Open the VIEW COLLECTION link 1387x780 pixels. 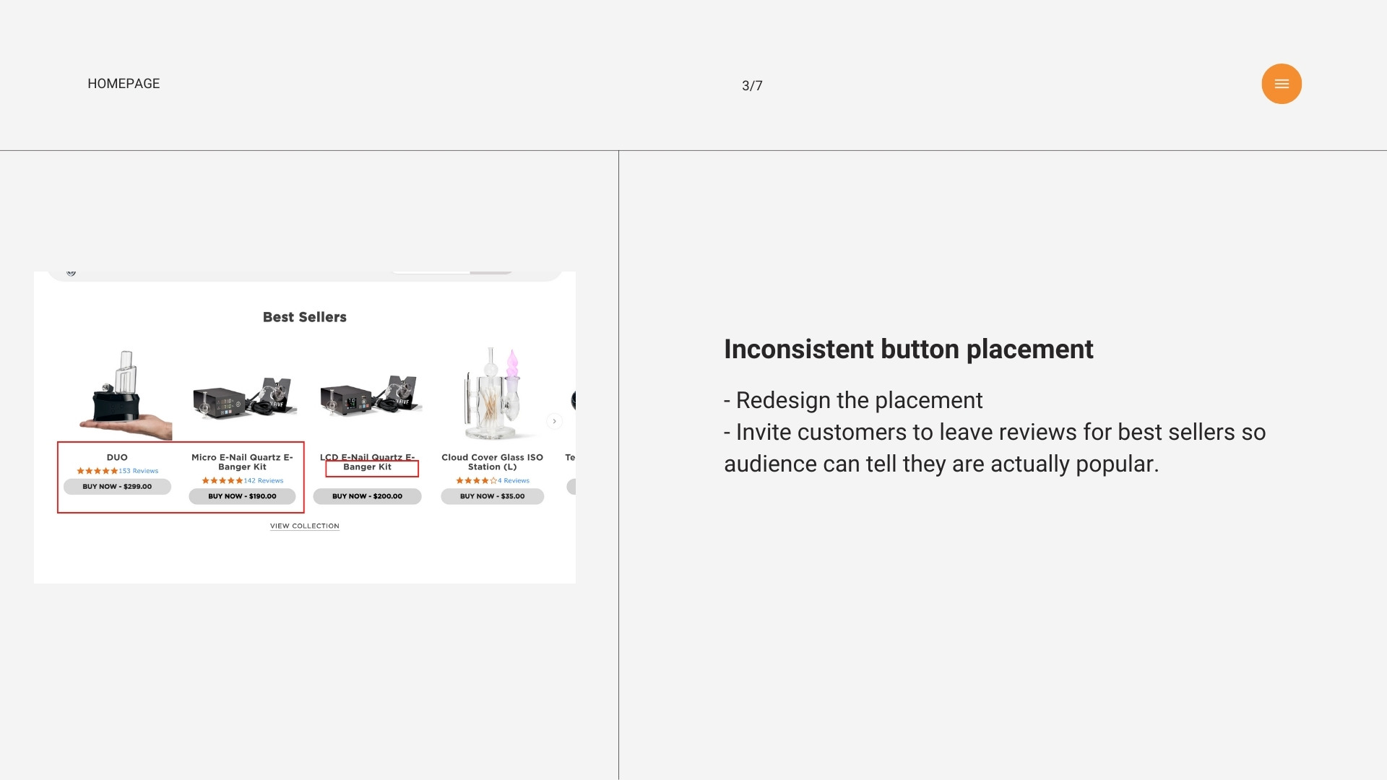pyautogui.click(x=304, y=526)
